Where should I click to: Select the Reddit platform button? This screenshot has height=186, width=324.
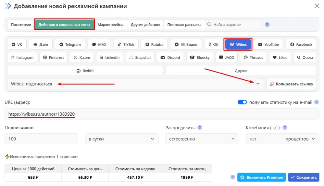(85, 71)
